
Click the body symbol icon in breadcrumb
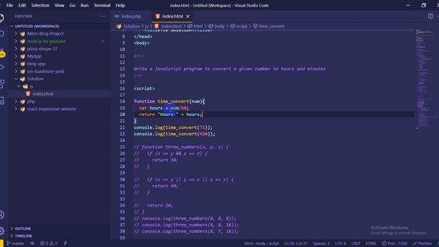211,26
